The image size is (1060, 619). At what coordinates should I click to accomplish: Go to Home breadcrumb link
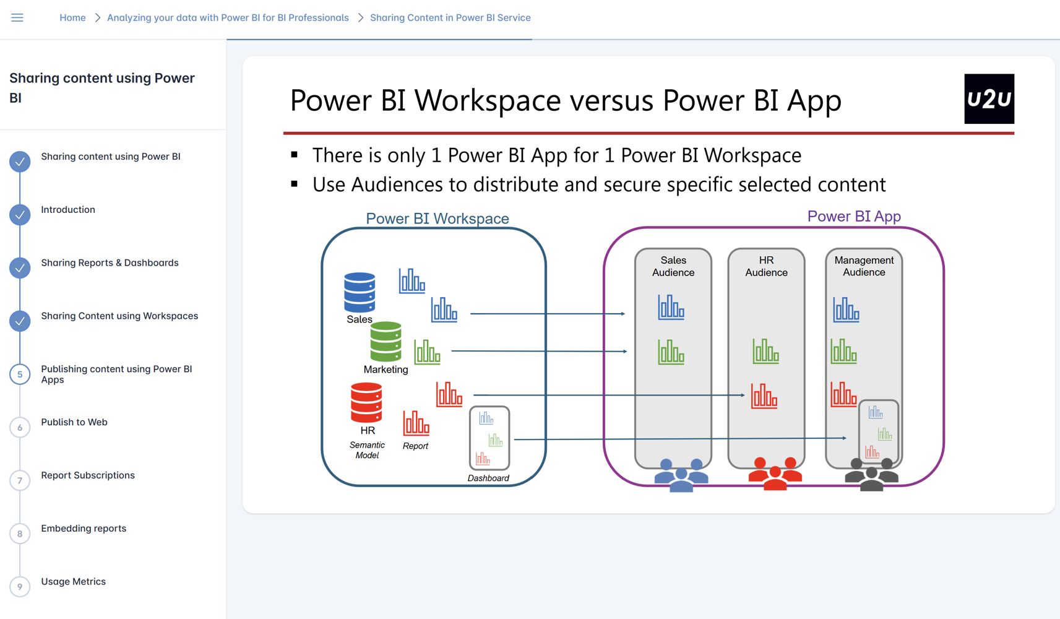(x=72, y=17)
